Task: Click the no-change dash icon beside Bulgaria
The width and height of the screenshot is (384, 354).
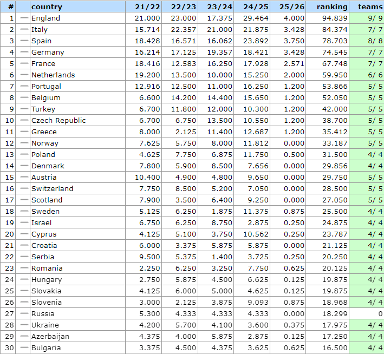Action: tap(24, 348)
